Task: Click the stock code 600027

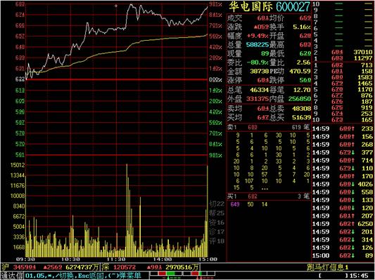Action: (x=293, y=7)
